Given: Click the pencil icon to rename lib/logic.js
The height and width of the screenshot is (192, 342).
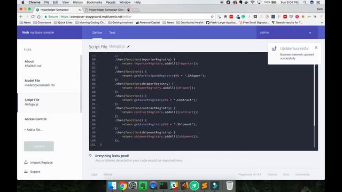Looking at the screenshot, I should tap(128, 46).
